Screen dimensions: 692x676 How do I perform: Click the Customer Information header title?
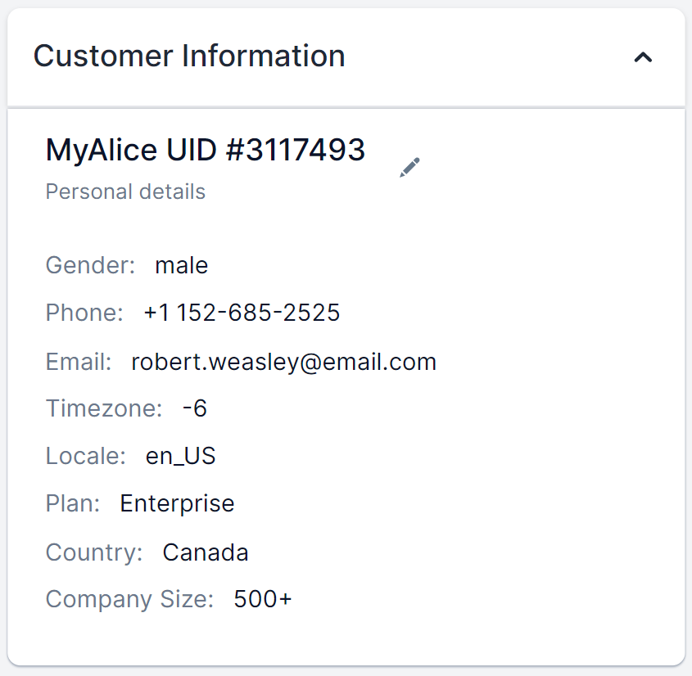click(x=189, y=56)
